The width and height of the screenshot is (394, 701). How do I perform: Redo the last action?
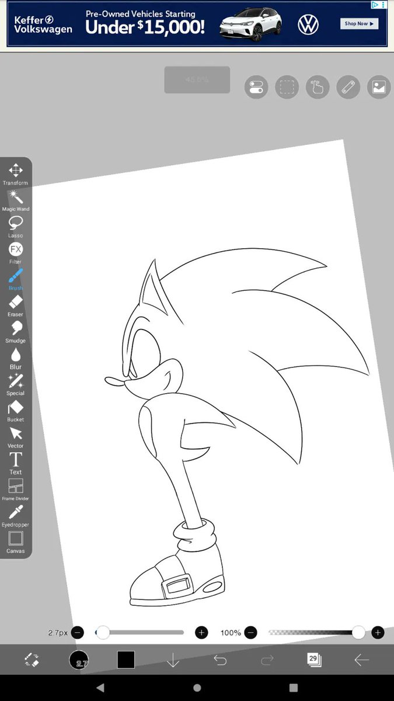coord(267,660)
